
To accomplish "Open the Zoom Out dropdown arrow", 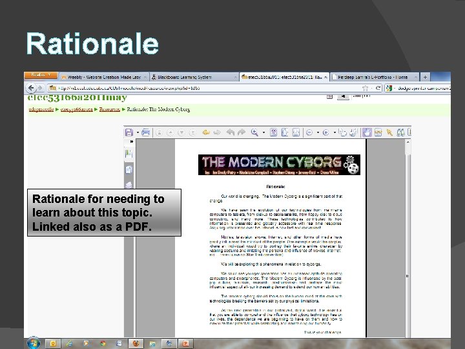I will coord(318,132).
